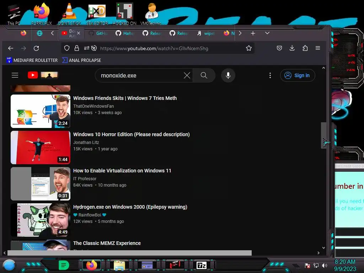
Task: Open the Action Center flag tray icon
Action: (307, 265)
